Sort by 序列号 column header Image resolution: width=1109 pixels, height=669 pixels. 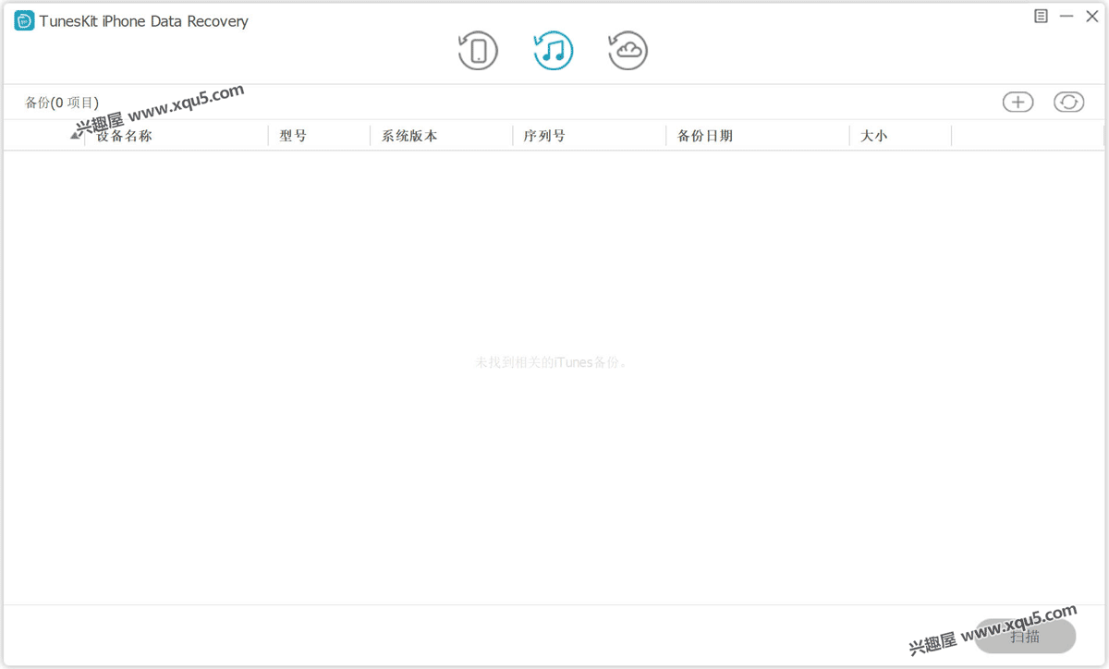pos(589,136)
